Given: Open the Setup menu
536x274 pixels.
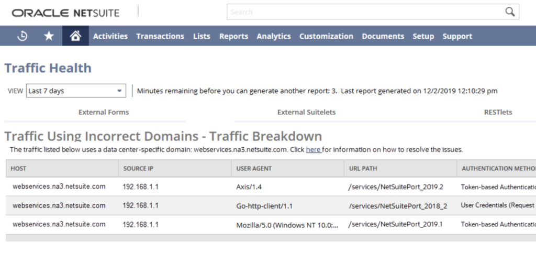Looking at the screenshot, I should point(423,36).
